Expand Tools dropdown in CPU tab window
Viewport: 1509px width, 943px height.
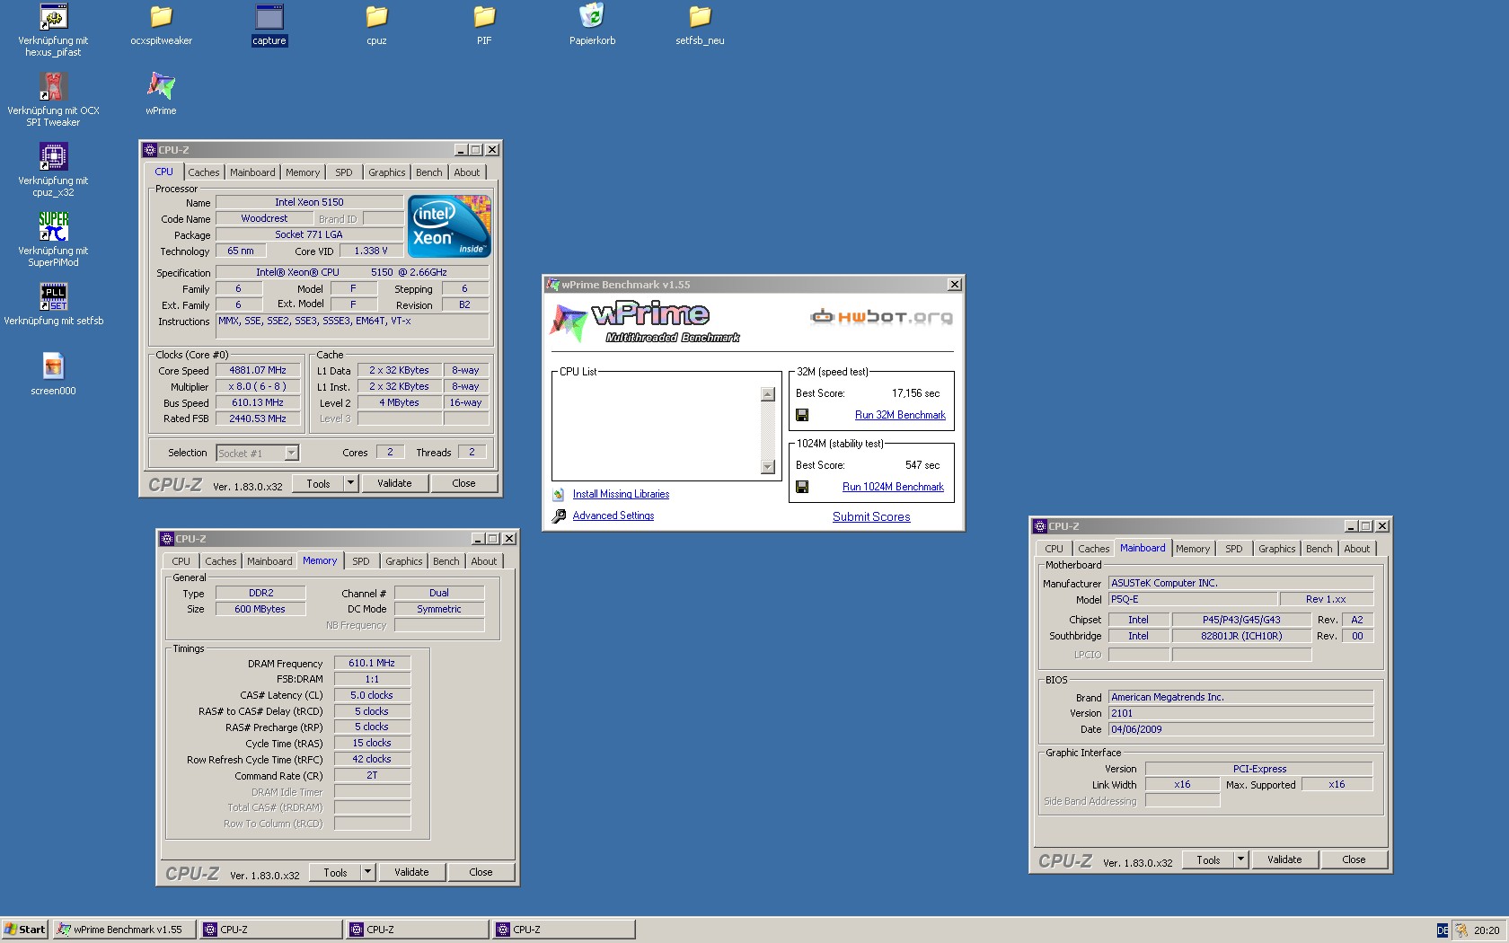pos(351,483)
